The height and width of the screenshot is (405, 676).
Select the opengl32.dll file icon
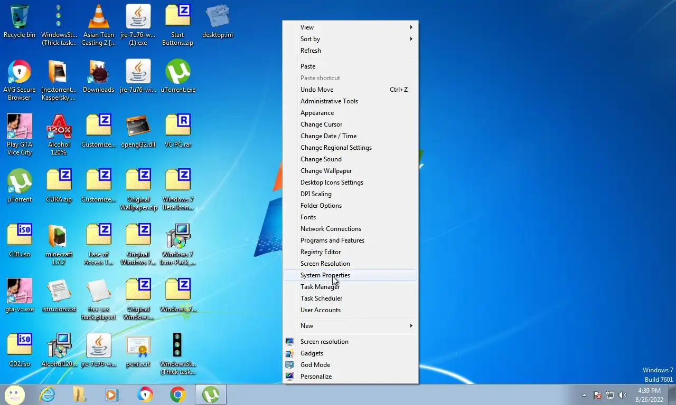[138, 131]
